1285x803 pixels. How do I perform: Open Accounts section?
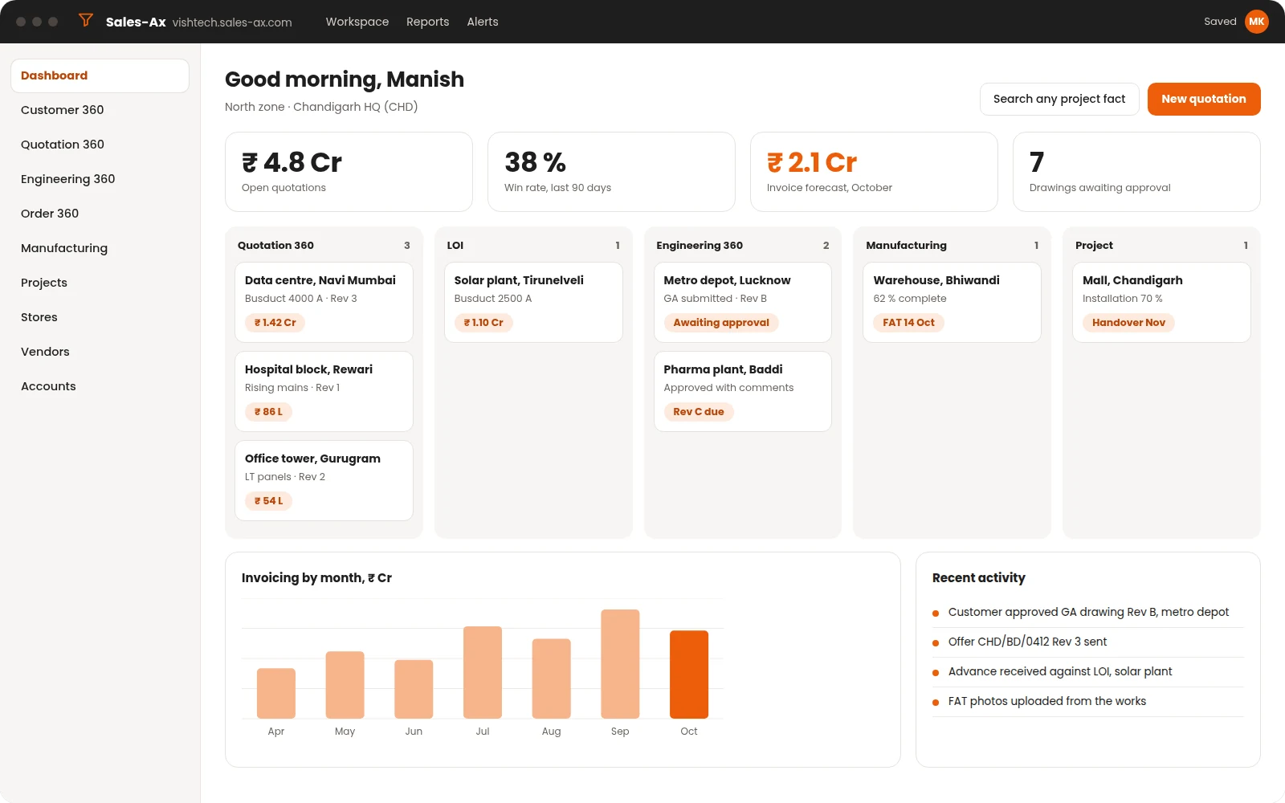[100, 386]
